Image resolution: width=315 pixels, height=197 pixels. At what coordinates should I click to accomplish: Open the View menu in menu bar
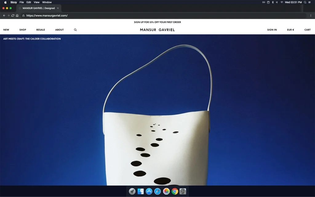coord(37,2)
